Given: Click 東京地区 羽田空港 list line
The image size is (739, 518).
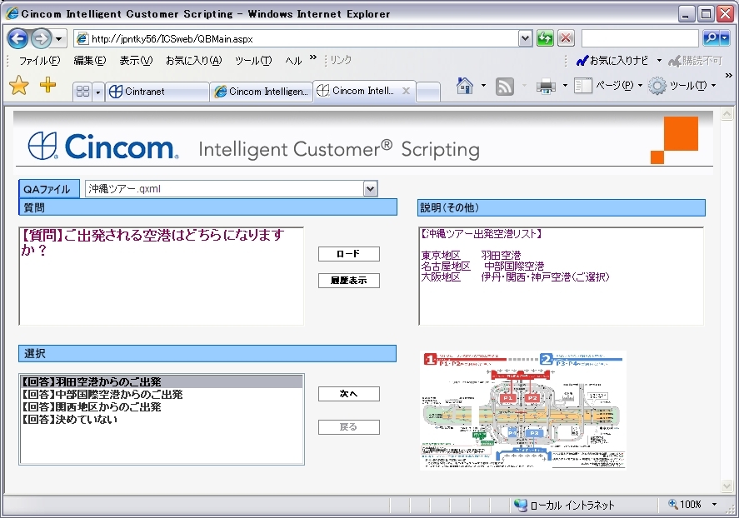Looking at the screenshot, I should pyautogui.click(x=471, y=255).
